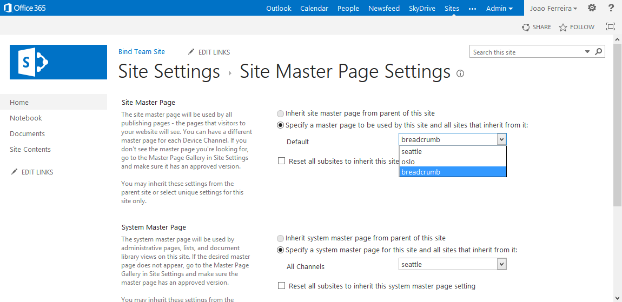622x302 pixels.
Task: Click the All Channels label
Action: [x=306, y=267]
